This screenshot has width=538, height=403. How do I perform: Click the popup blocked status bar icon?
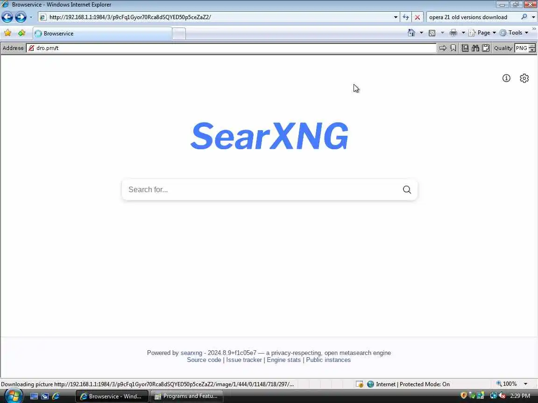(x=359, y=384)
